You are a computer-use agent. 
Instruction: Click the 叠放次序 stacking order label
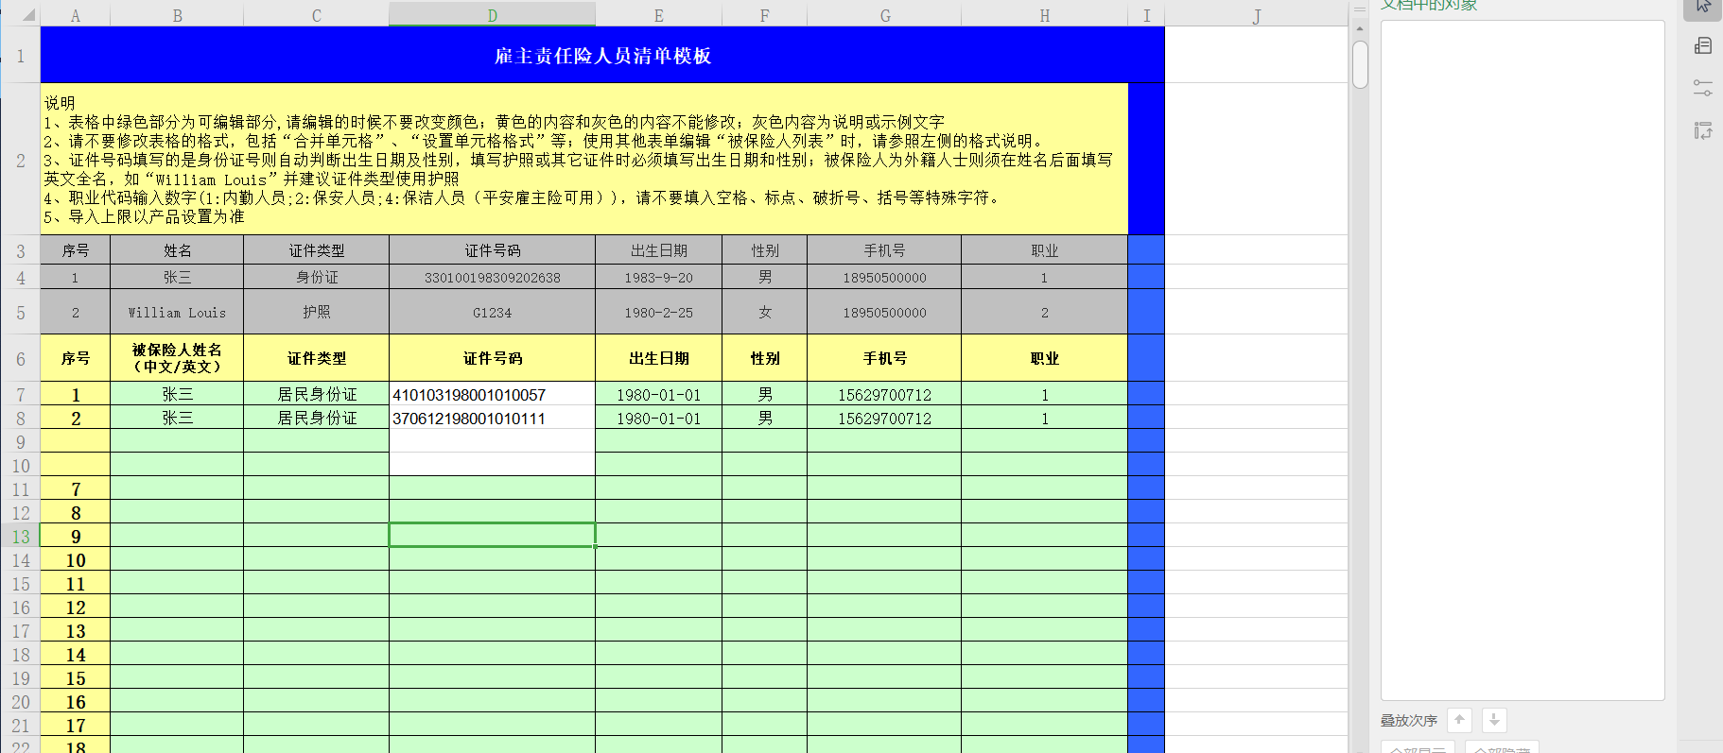pos(1408,720)
